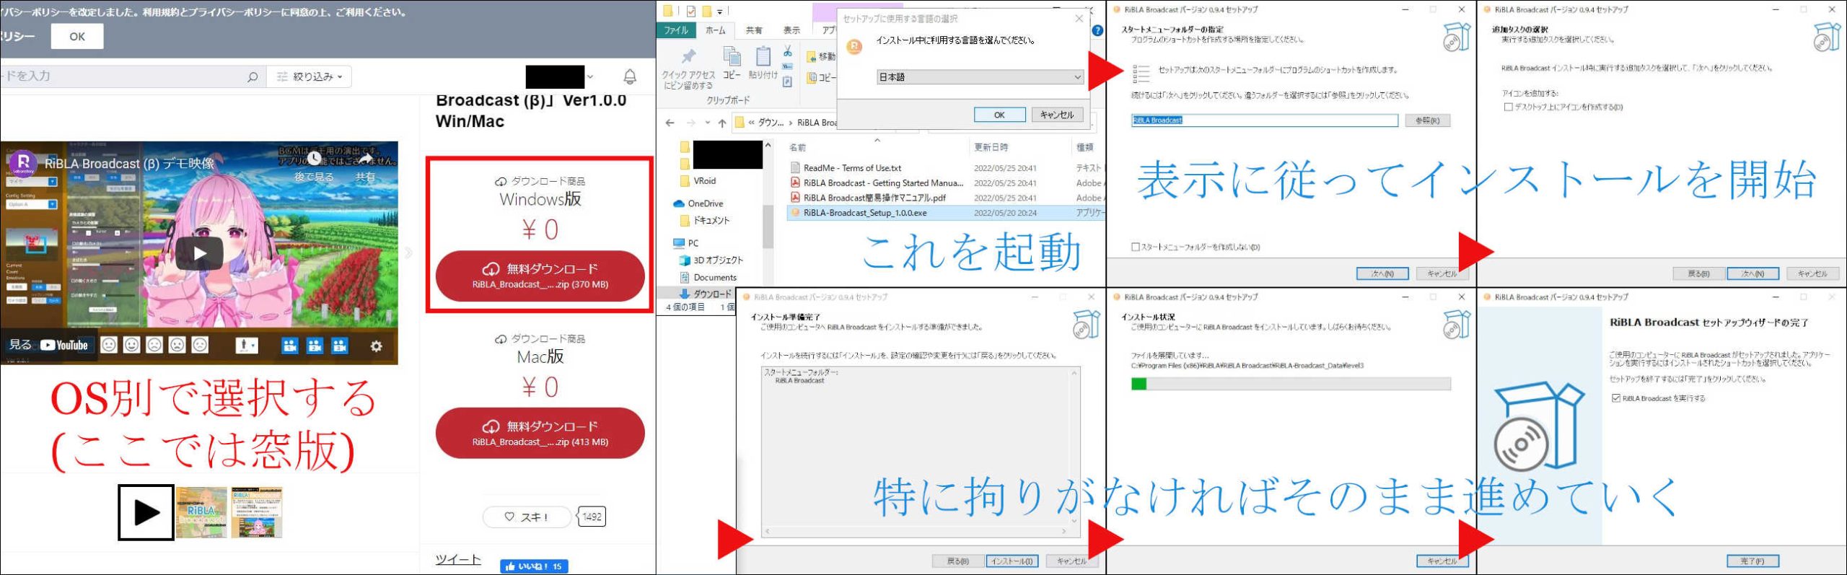Click the scissors cut icon in Explorer's ribbon

(x=787, y=51)
